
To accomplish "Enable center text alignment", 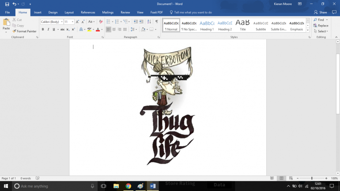I will [114, 30].
